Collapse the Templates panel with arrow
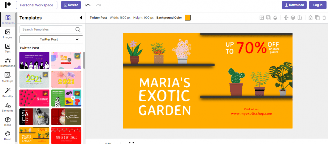This screenshot has width=328, height=144. [x=81, y=18]
